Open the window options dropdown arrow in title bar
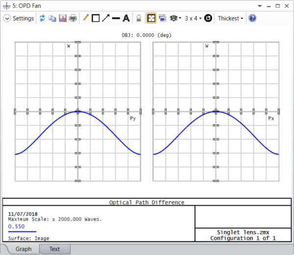 [260, 6]
